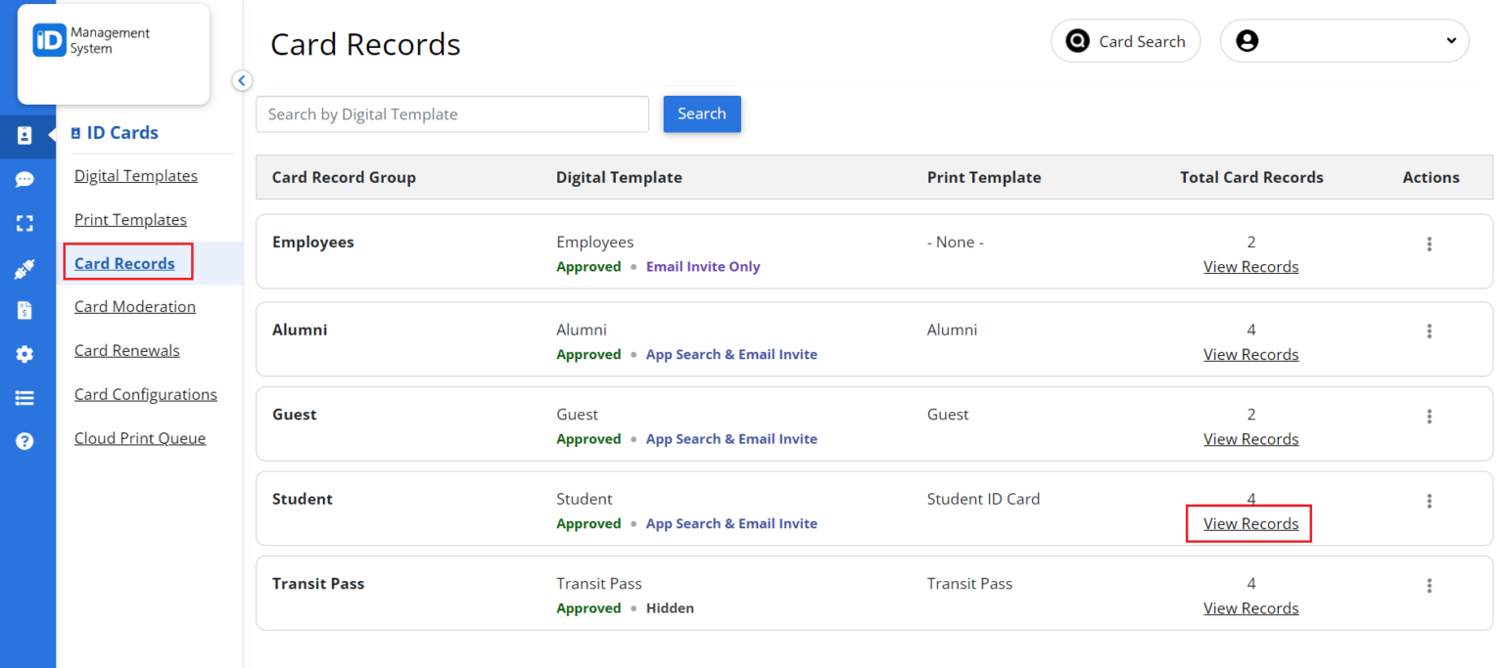Click the Digital Template search field

(451, 113)
